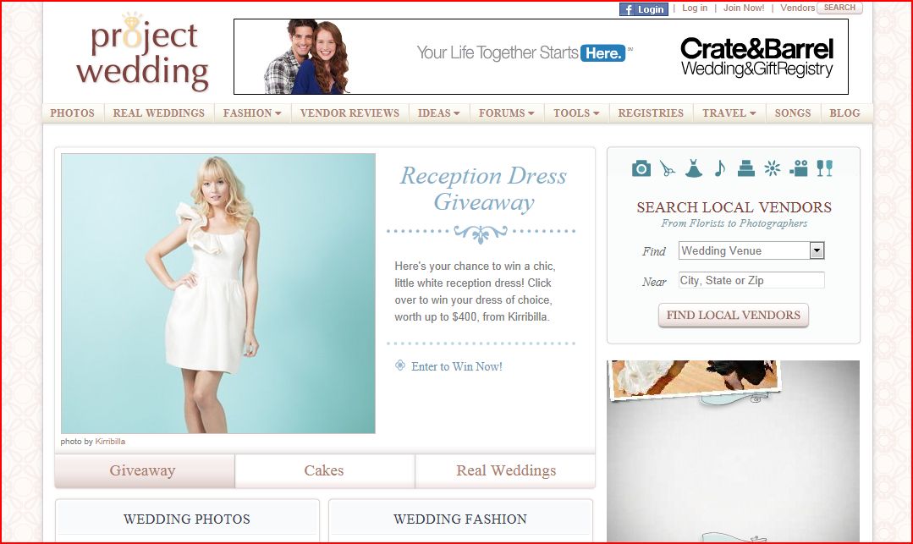
Task: Open the Forums dropdown menu
Action: coord(506,113)
